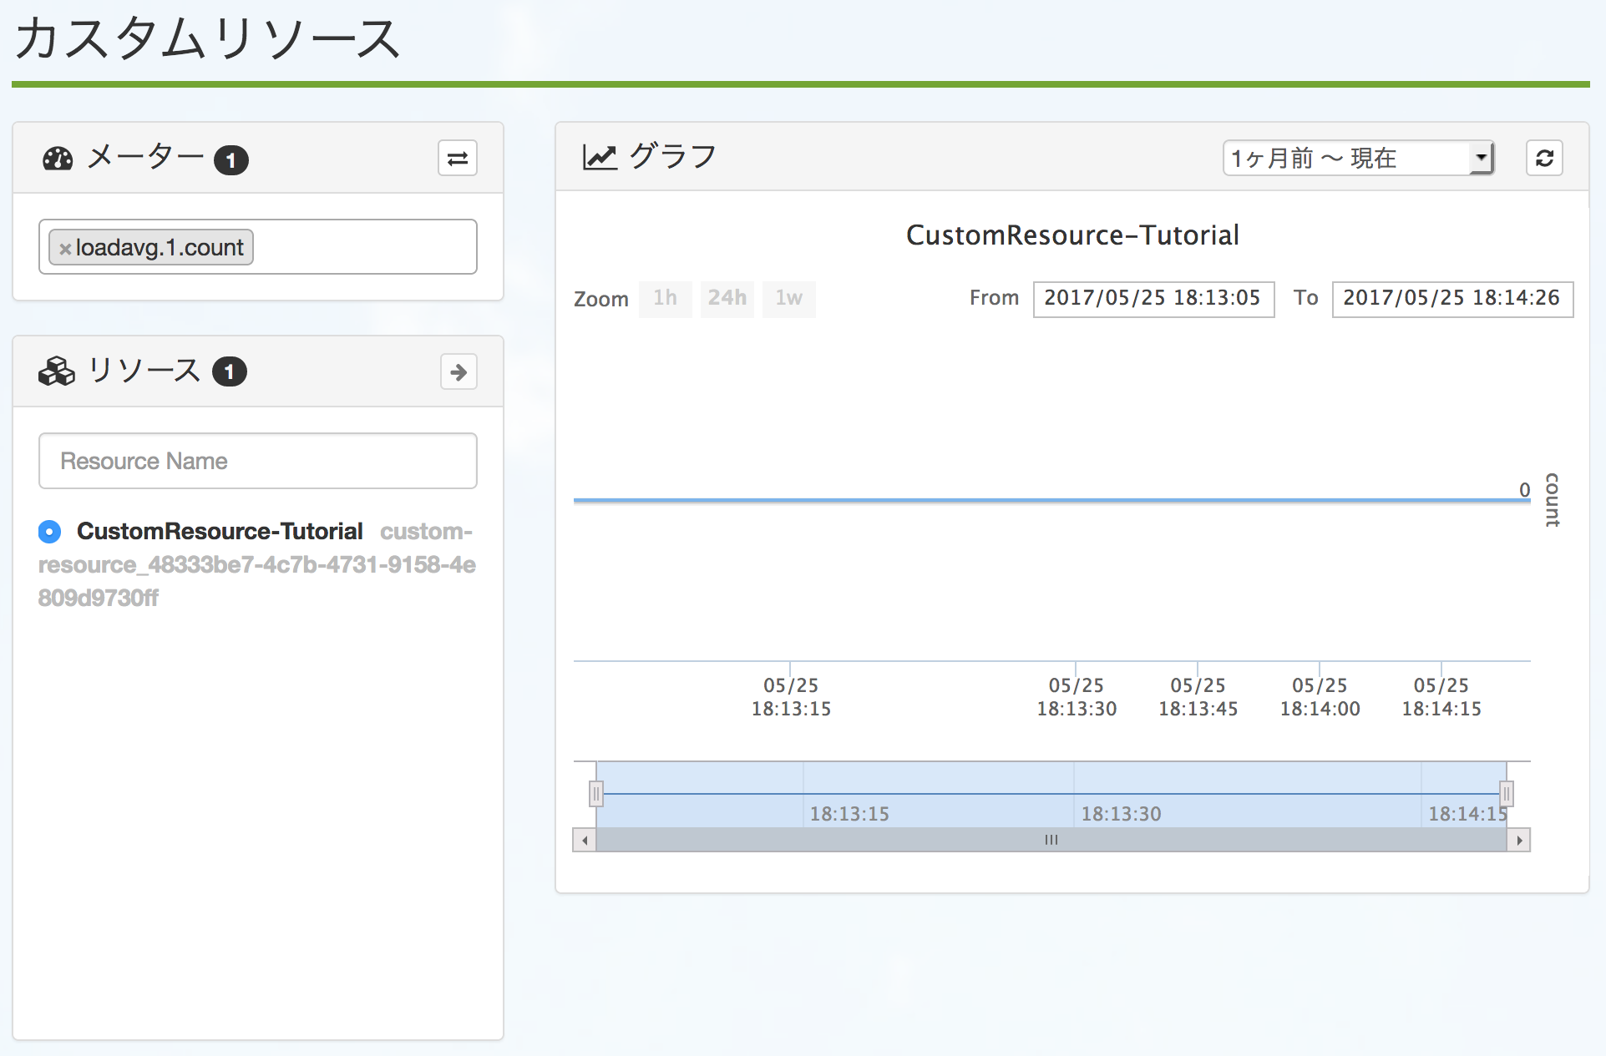The height and width of the screenshot is (1056, 1606).
Task: Click the From date input field
Action: coord(1153,299)
